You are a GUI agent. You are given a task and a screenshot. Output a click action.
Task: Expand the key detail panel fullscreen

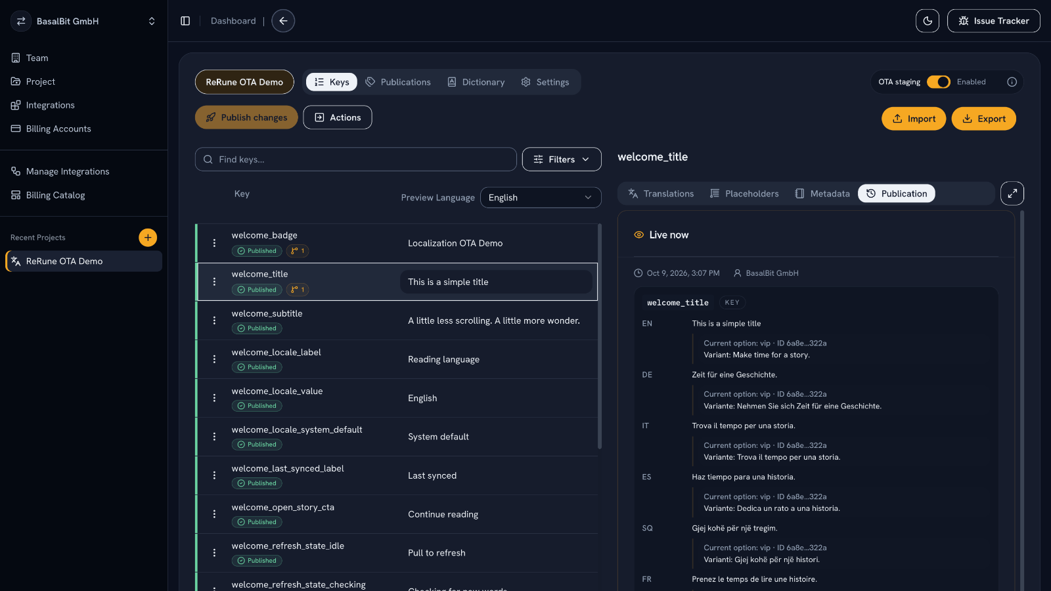point(1012,193)
